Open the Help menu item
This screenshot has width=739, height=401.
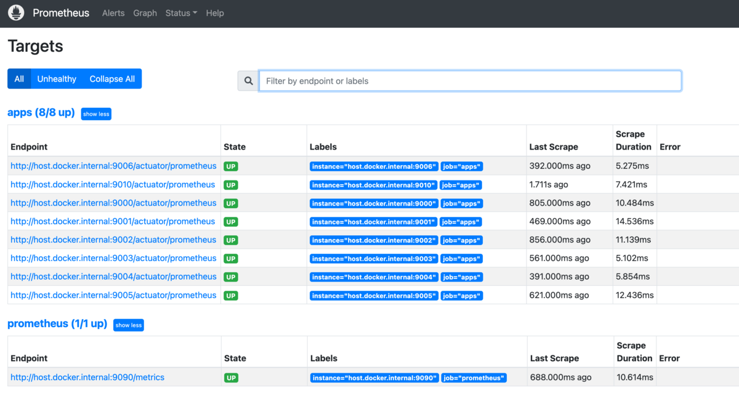pos(215,13)
